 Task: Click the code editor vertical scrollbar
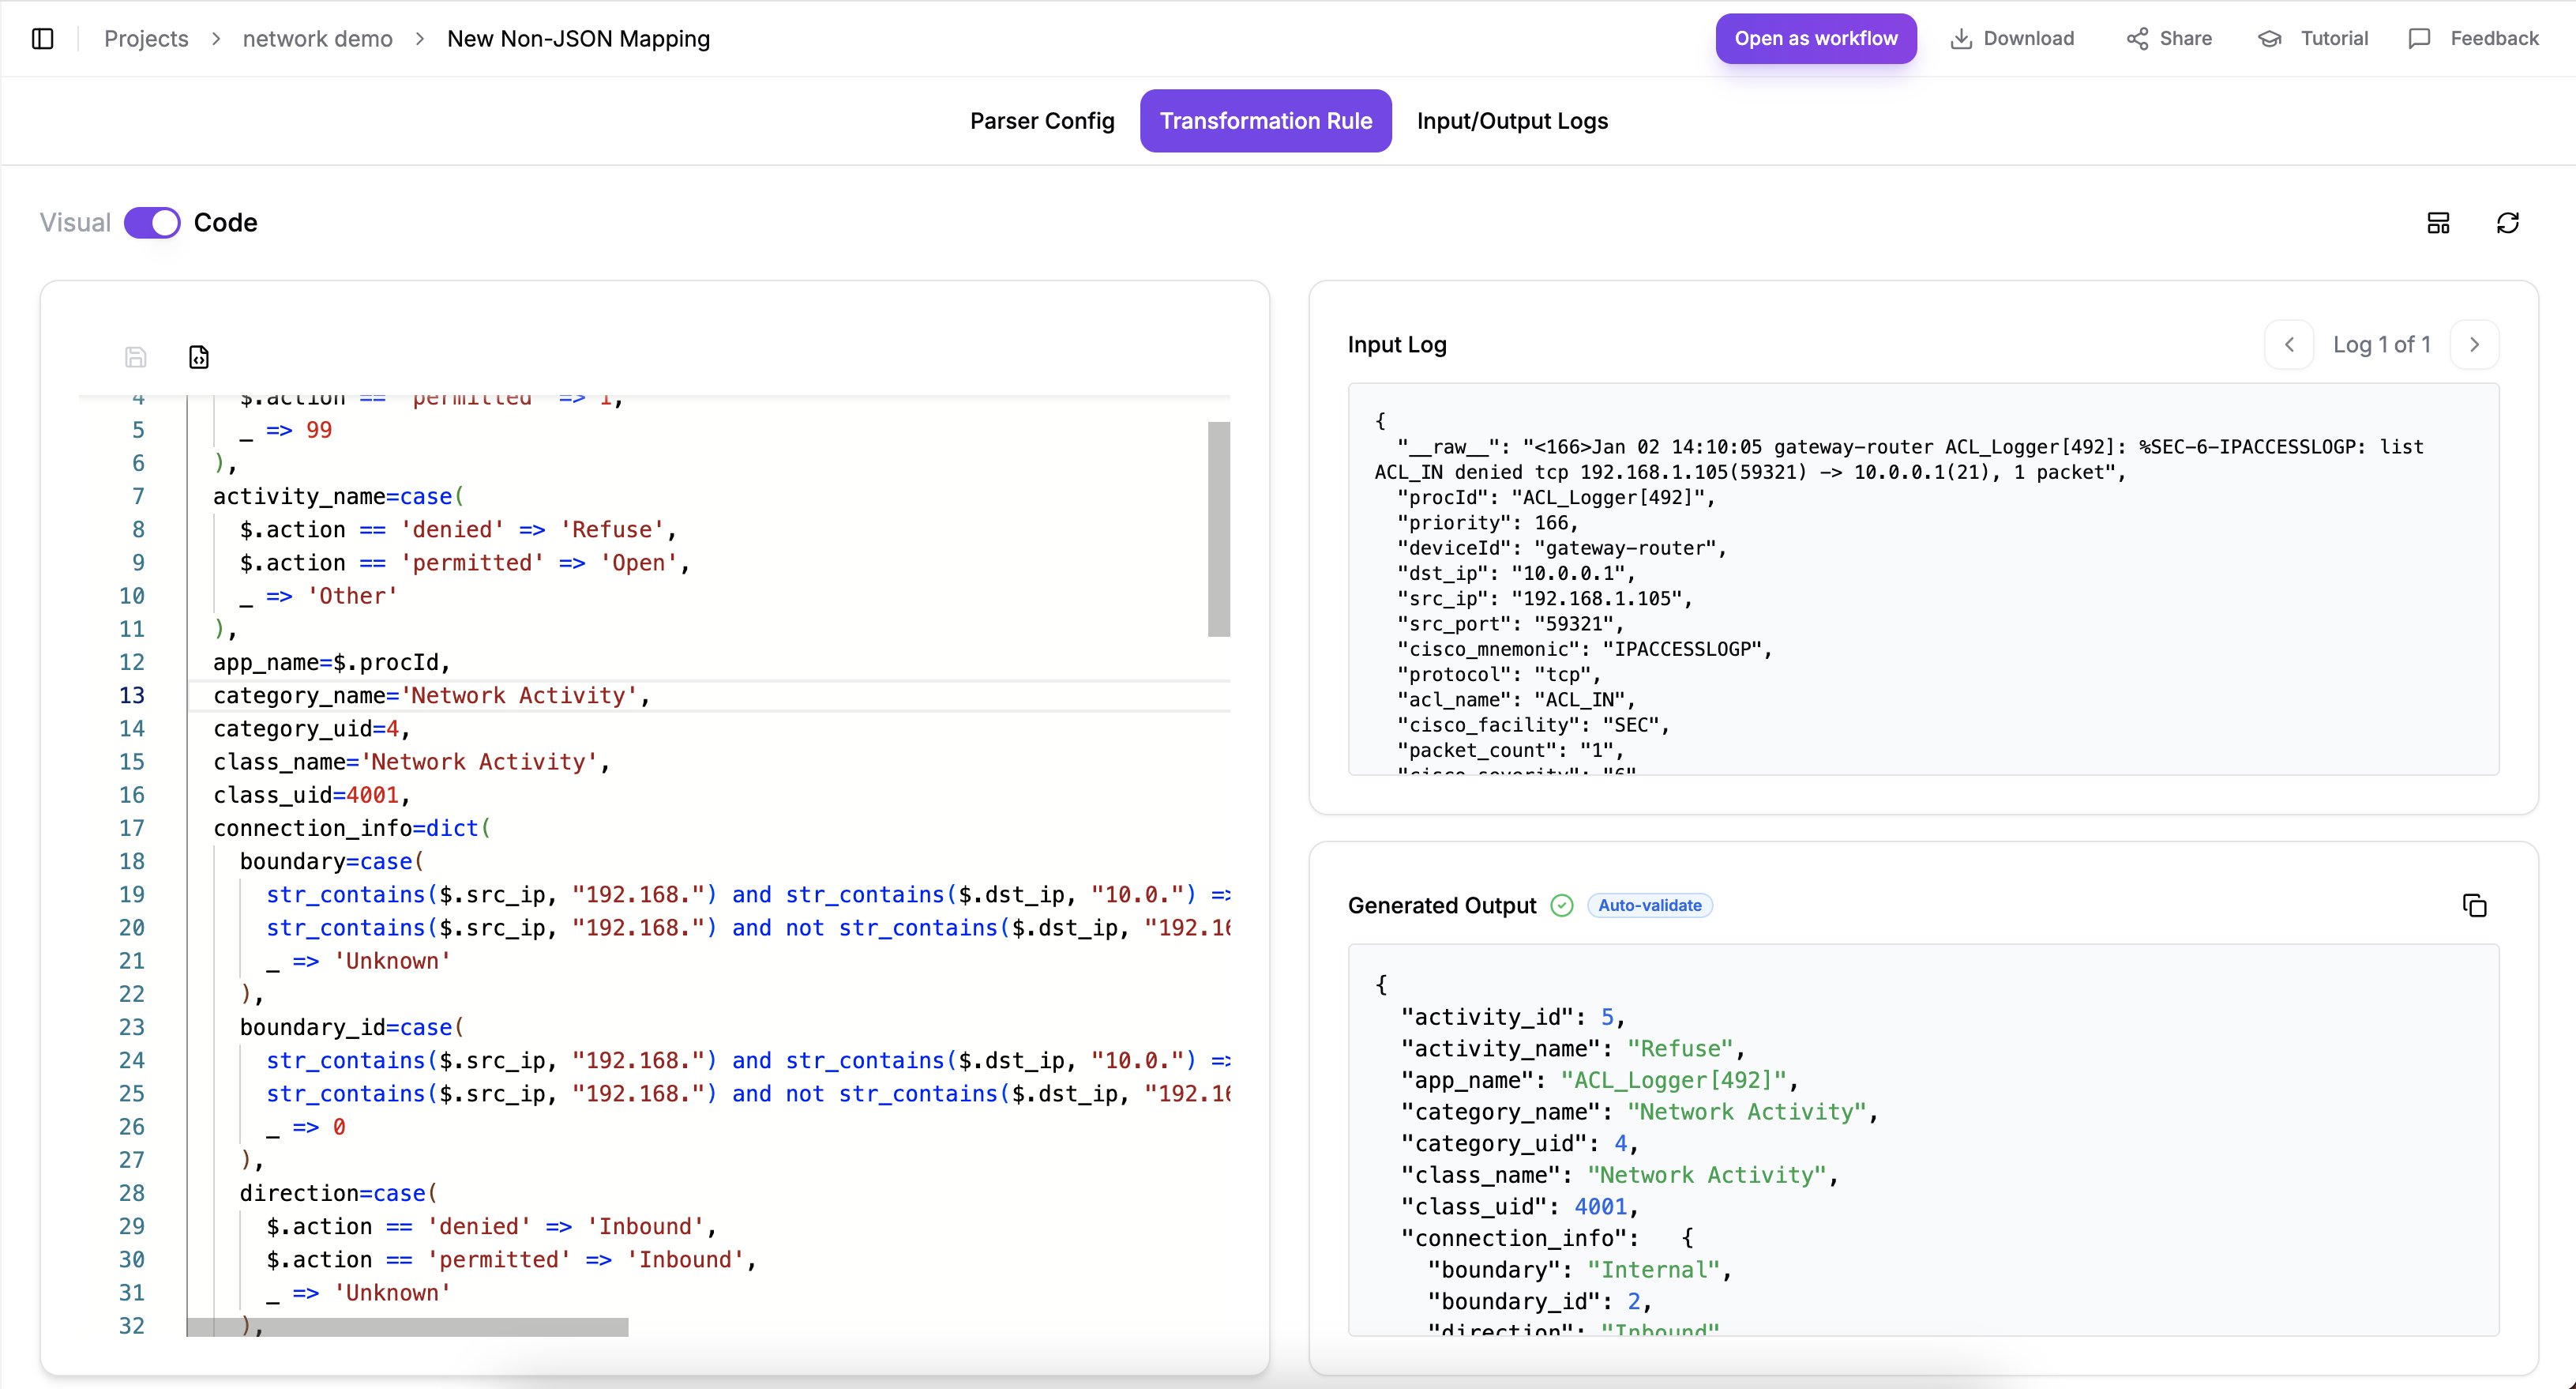[1218, 529]
